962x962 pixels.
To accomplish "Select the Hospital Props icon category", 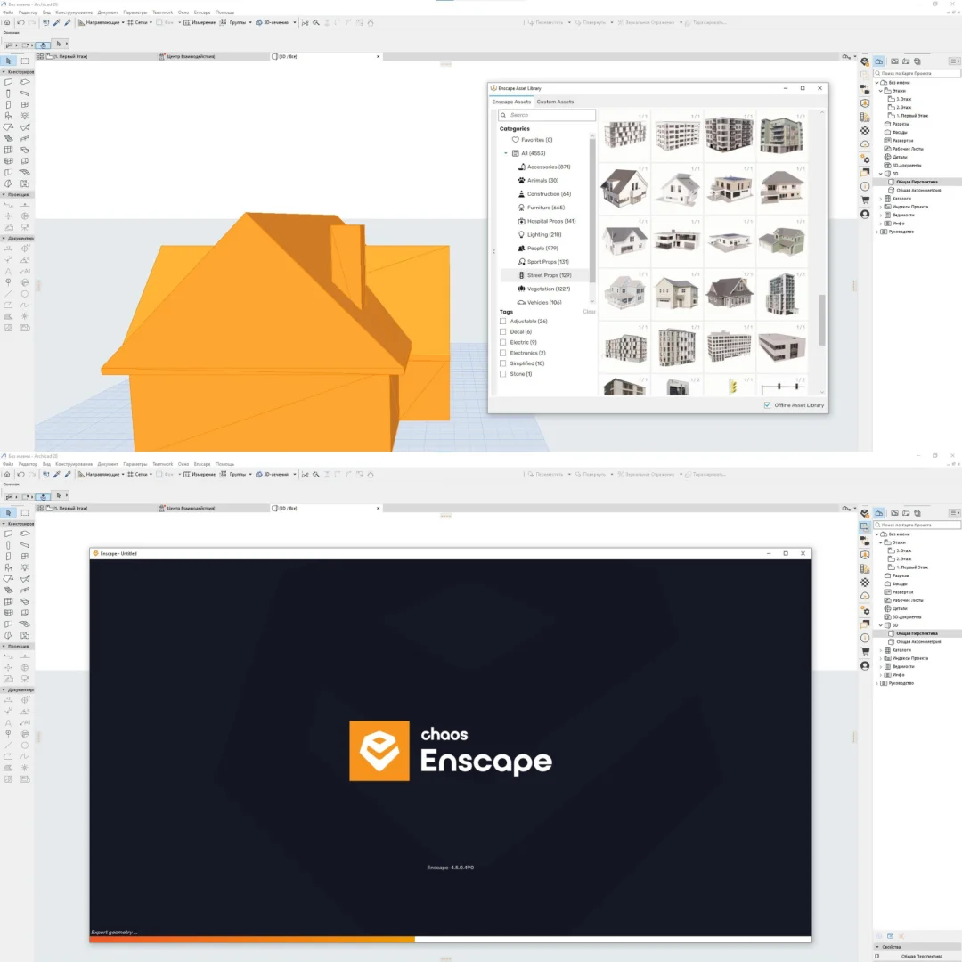I will click(x=520, y=221).
